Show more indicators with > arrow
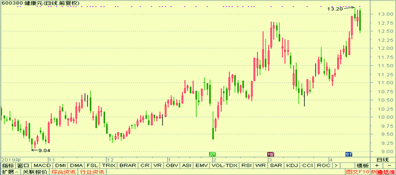The image size is (396, 175). pyautogui.click(x=335, y=166)
